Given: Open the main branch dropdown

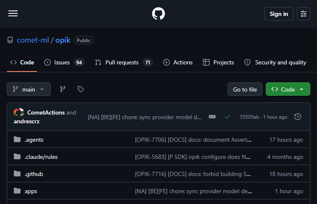Looking at the screenshot, I should (x=29, y=89).
